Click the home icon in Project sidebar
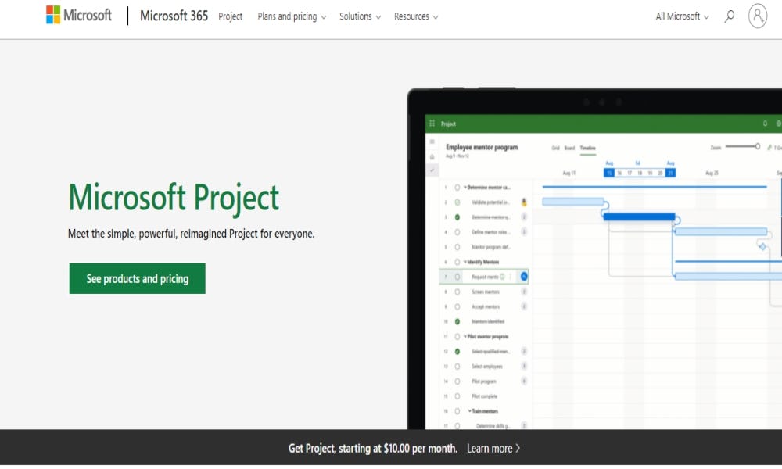 coord(432,156)
